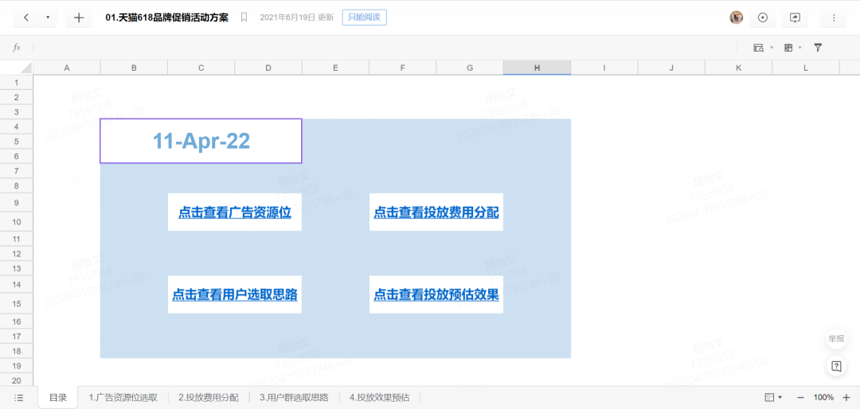Image resolution: width=860 pixels, height=409 pixels.
Task: Select column A header
Action: (67, 68)
